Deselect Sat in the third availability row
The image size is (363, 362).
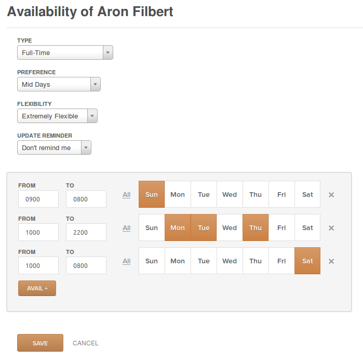pos(307,261)
